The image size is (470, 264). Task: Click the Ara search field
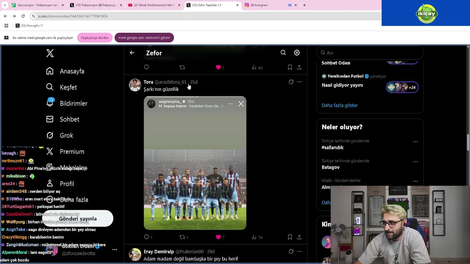coord(370,53)
